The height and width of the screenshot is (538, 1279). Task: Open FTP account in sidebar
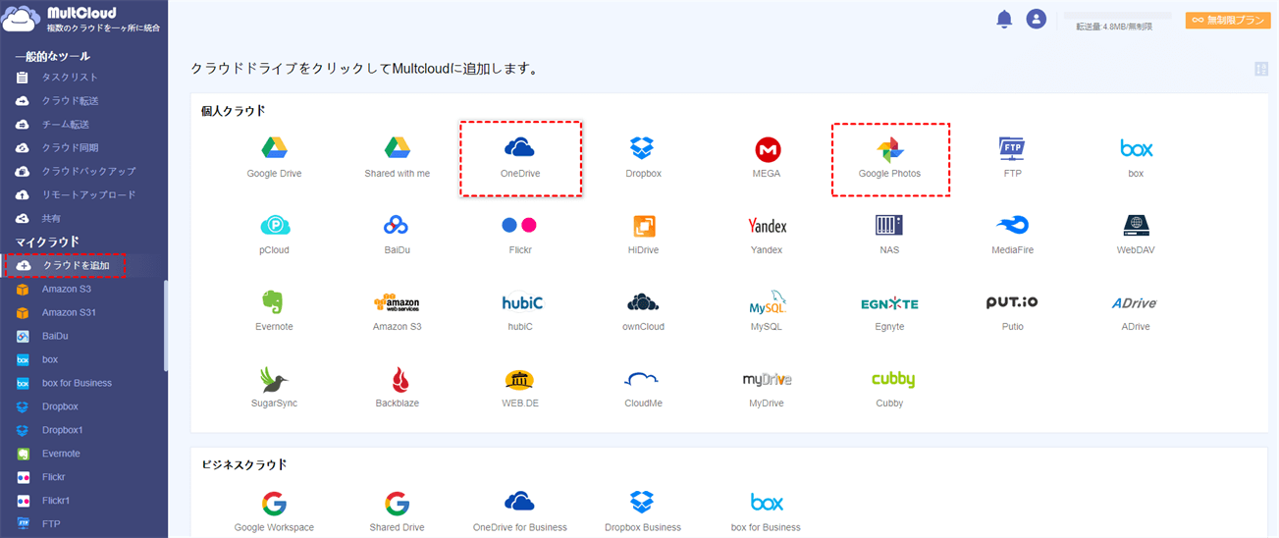tap(51, 524)
